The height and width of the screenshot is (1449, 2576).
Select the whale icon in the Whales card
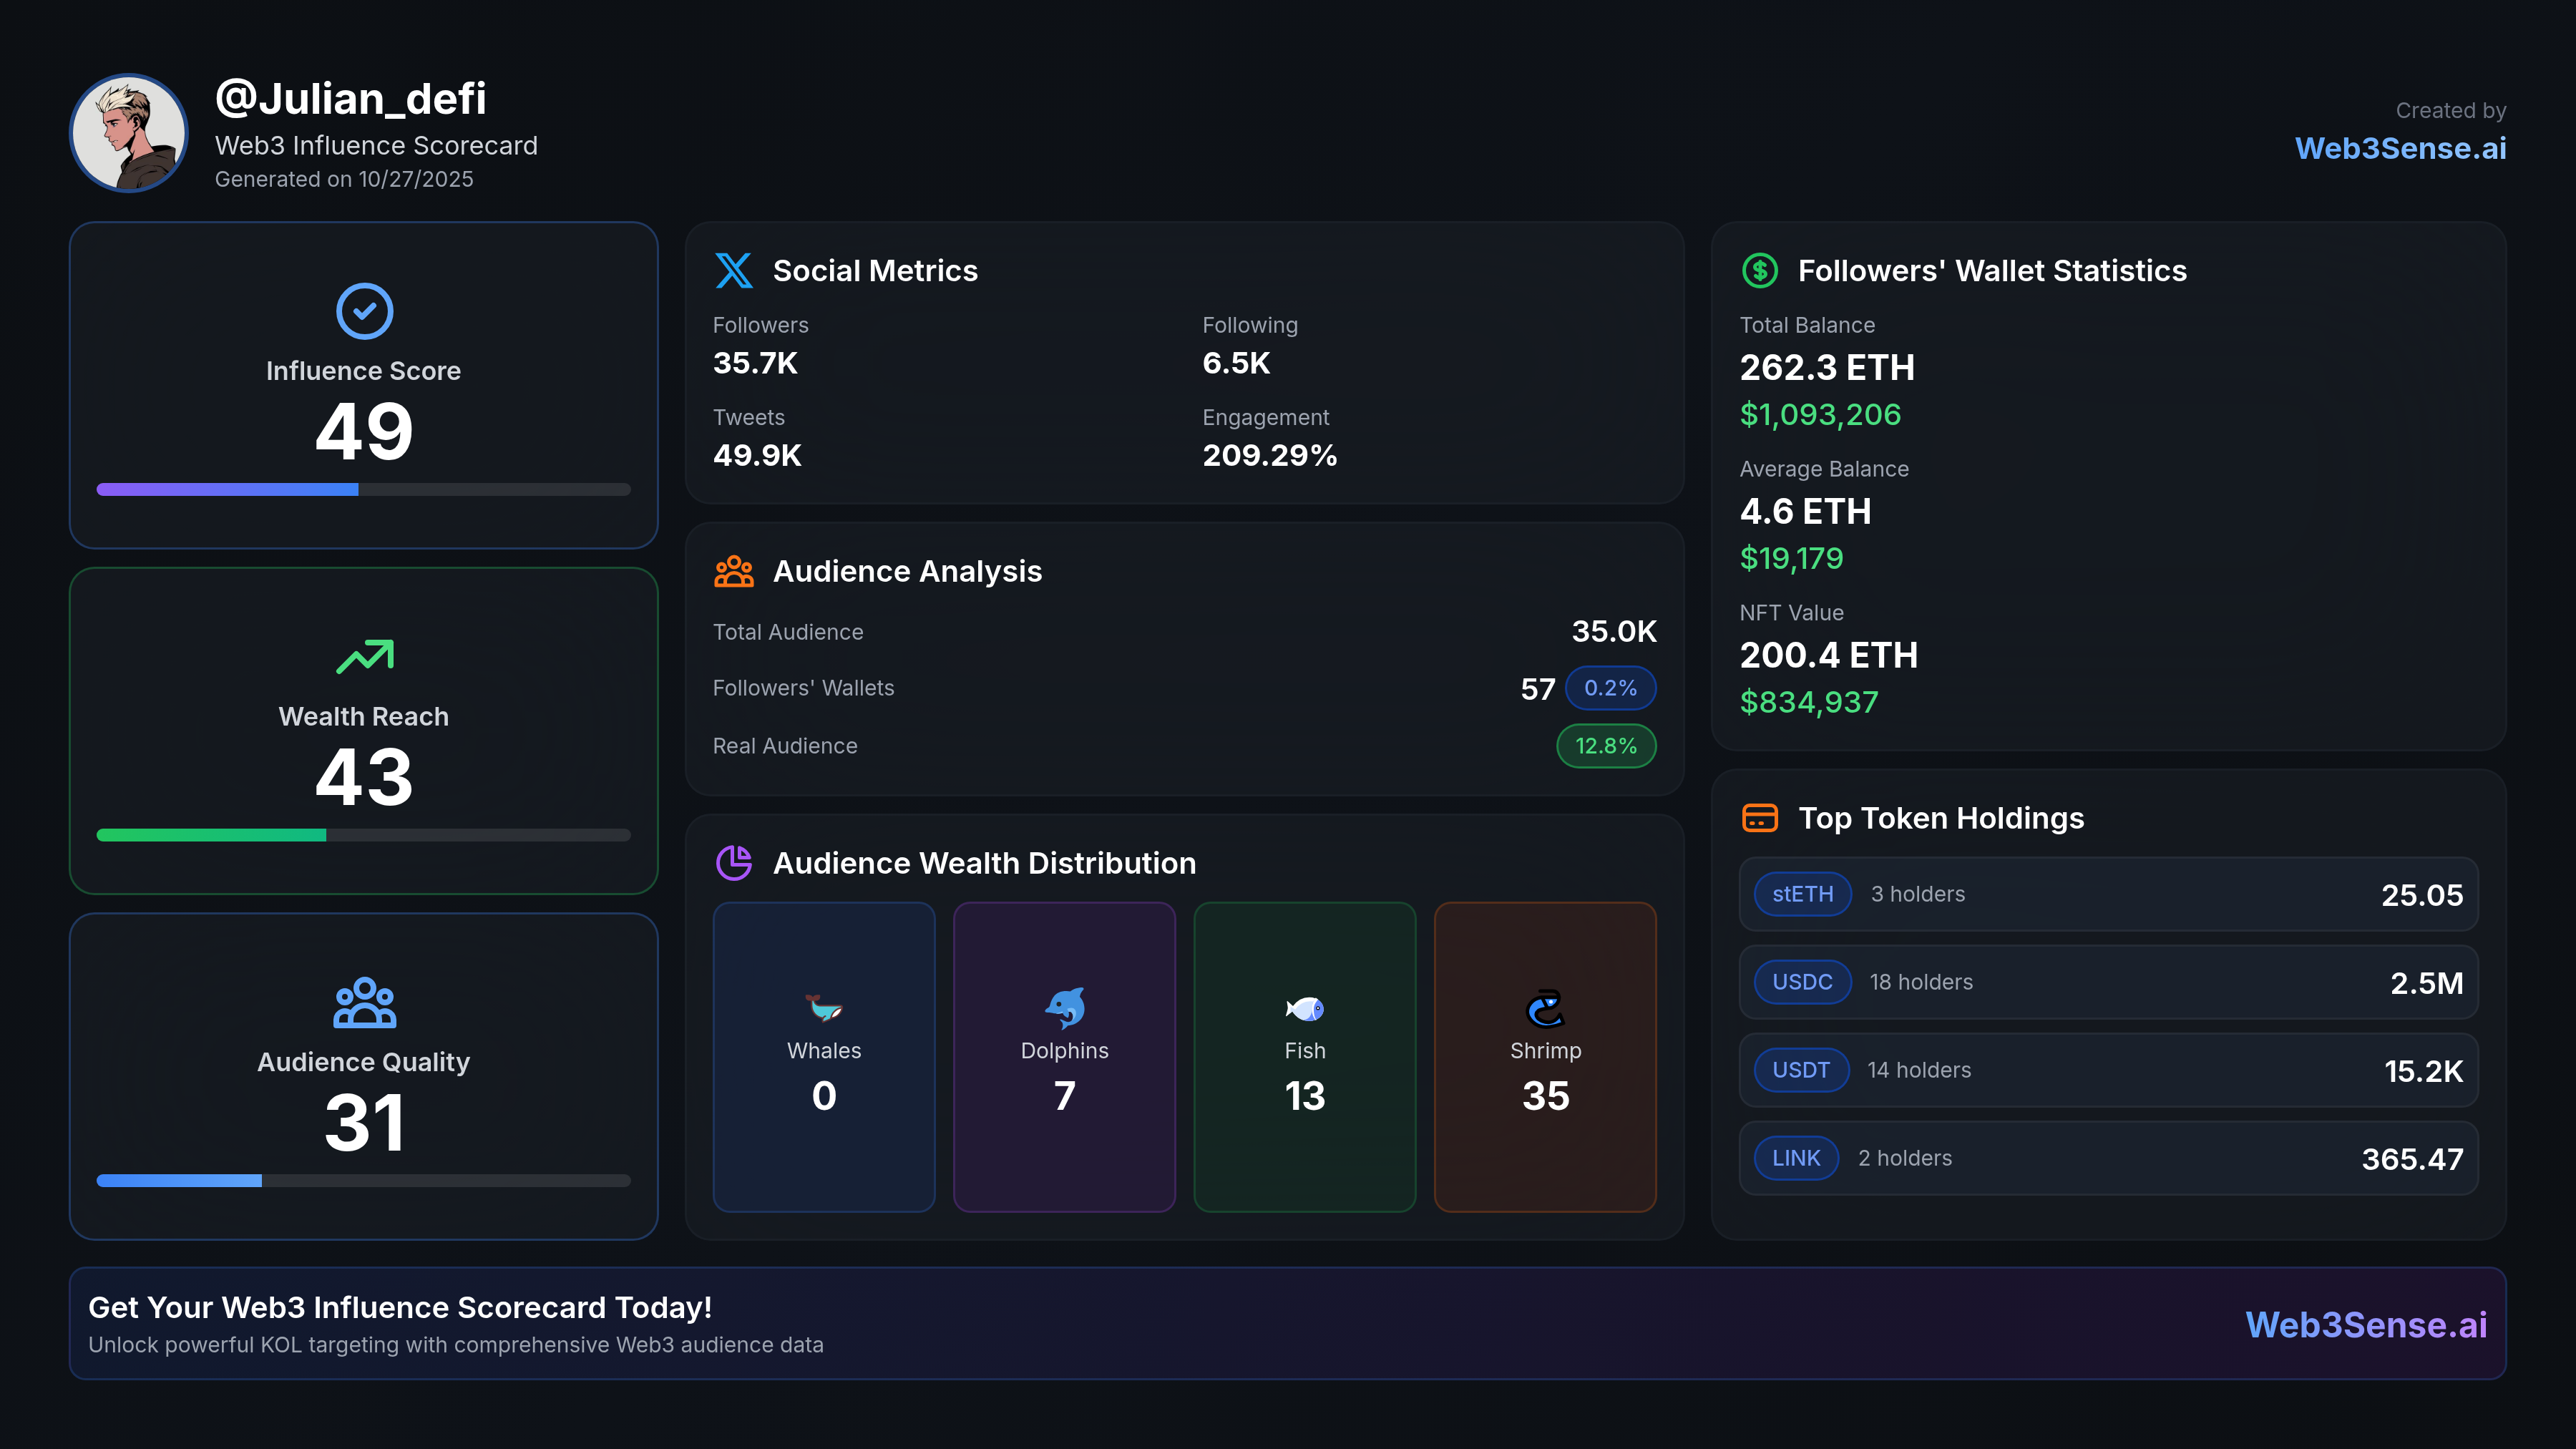[x=823, y=1009]
